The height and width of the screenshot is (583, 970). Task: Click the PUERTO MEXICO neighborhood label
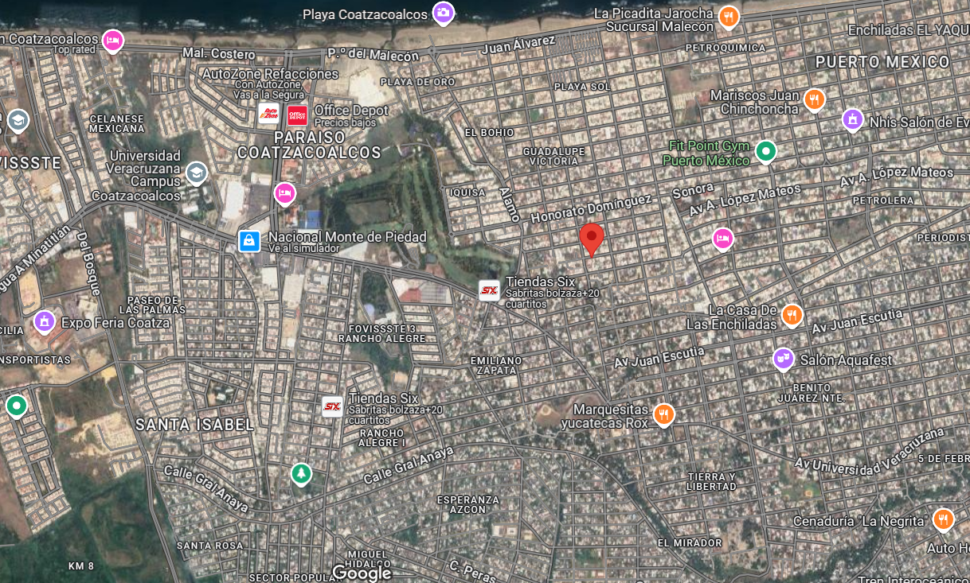(x=882, y=62)
